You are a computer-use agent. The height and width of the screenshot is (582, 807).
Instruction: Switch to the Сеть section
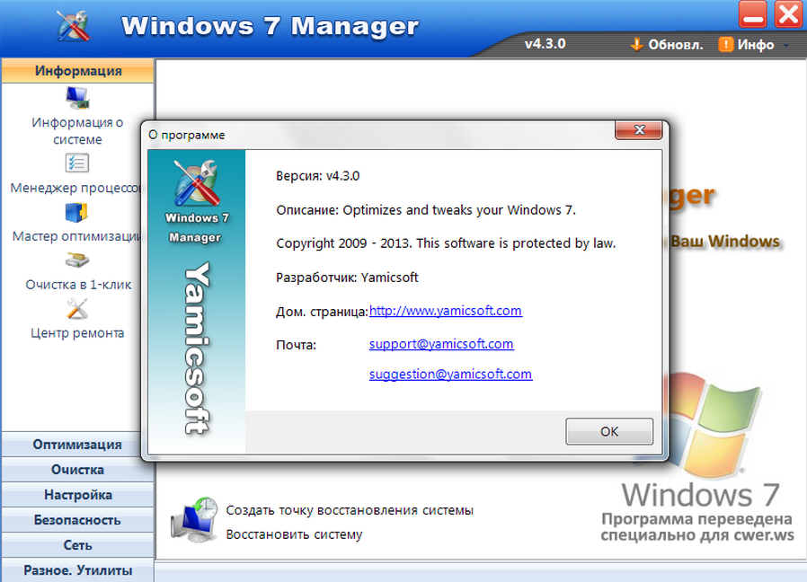[77, 545]
